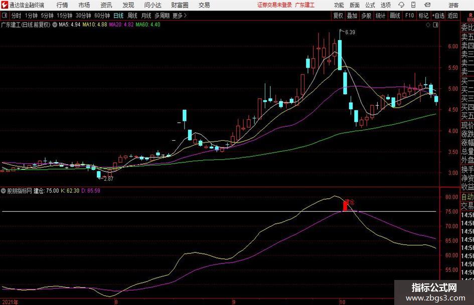474x305 pixels.
Task: Switch to 15分钟 period
Action: 64,16
